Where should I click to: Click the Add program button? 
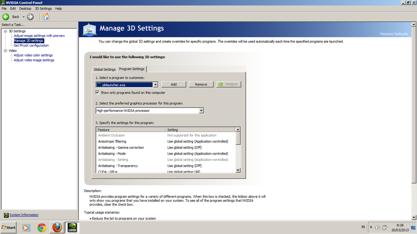[174, 84]
